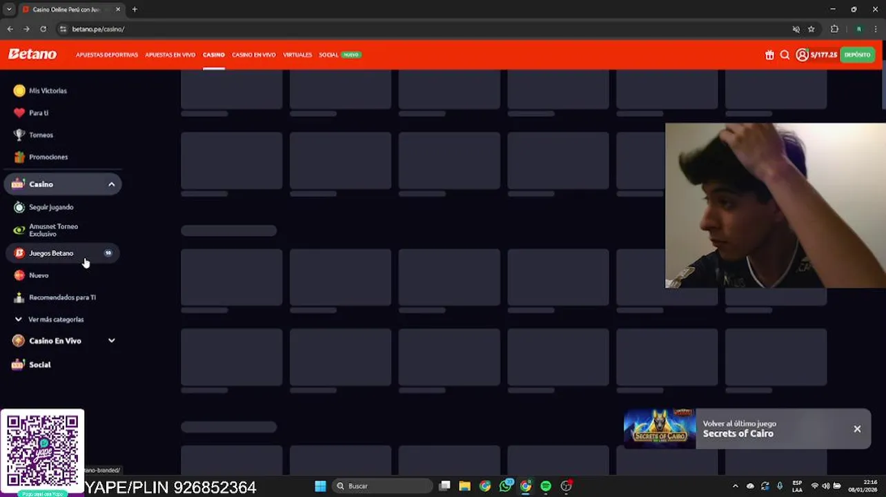This screenshot has width=886, height=497.
Task: Open Mis Victorias link
Action: (48, 90)
